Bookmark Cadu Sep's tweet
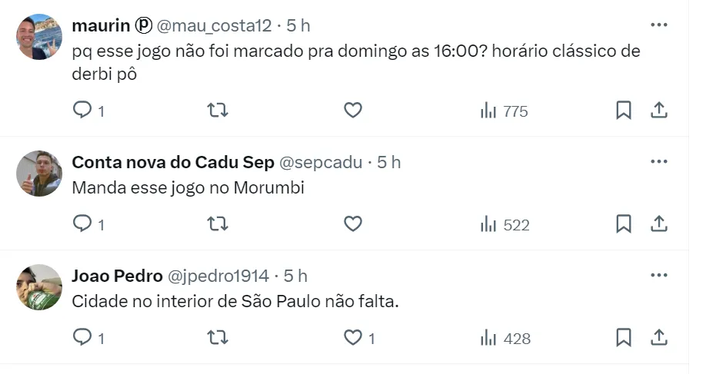The image size is (716, 374). (624, 224)
